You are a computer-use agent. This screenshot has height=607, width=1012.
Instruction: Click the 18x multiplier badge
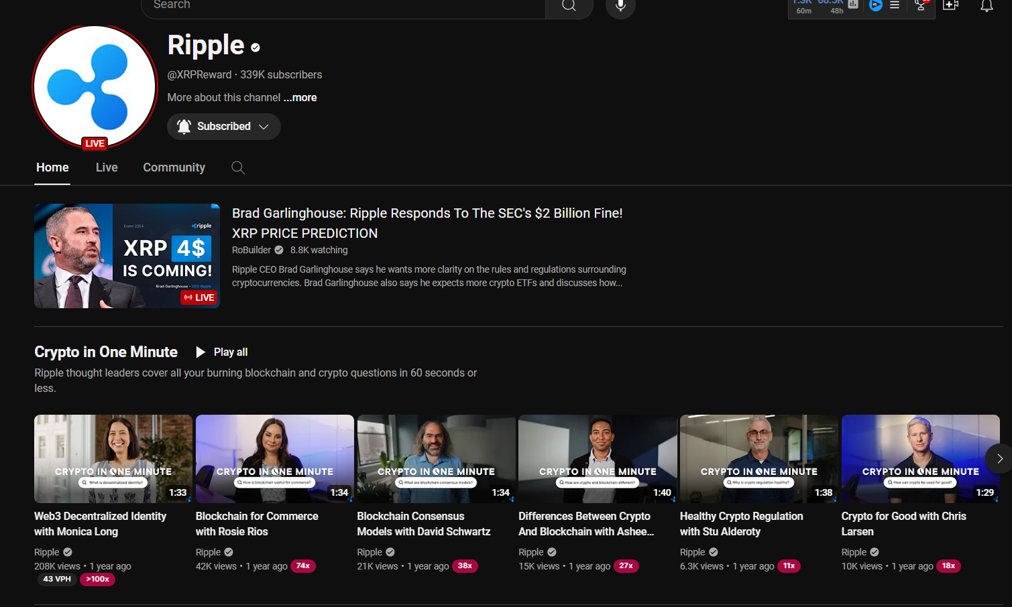[x=948, y=566]
